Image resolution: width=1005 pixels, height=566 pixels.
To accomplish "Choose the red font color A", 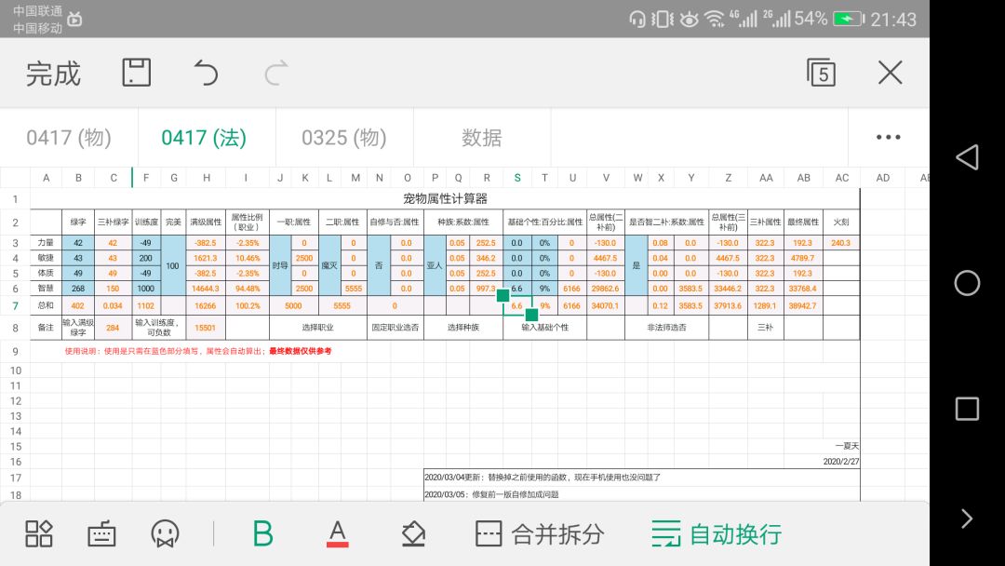I will click(x=337, y=533).
